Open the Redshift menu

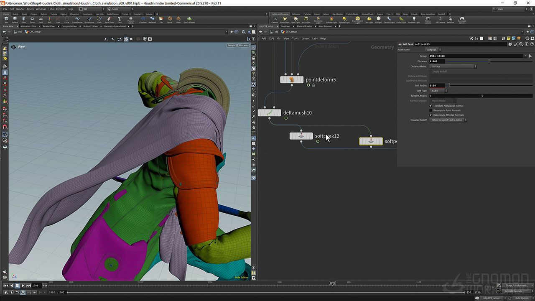pos(61,9)
